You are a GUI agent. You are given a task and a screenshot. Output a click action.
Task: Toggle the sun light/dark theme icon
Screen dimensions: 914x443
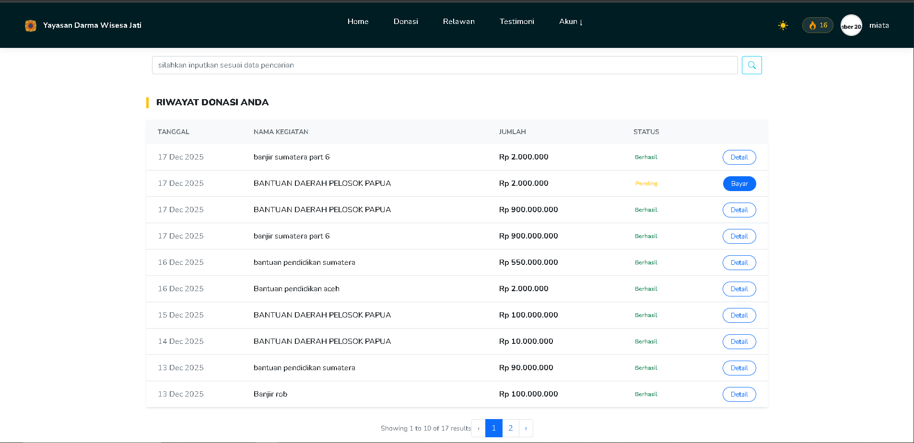[x=783, y=25]
